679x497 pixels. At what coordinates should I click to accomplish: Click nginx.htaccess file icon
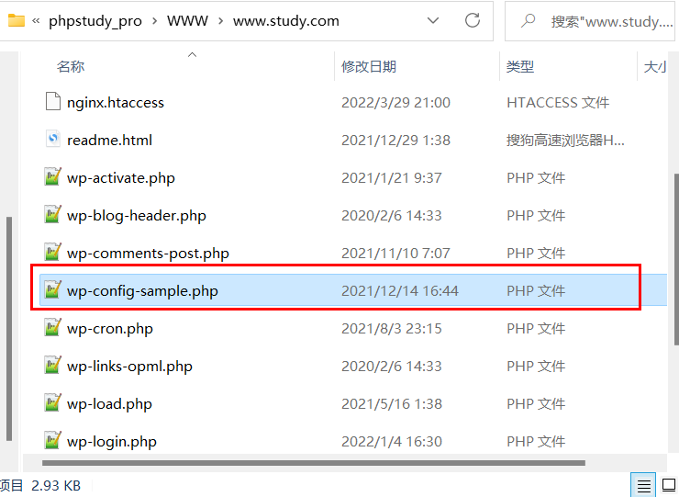pyautogui.click(x=53, y=102)
